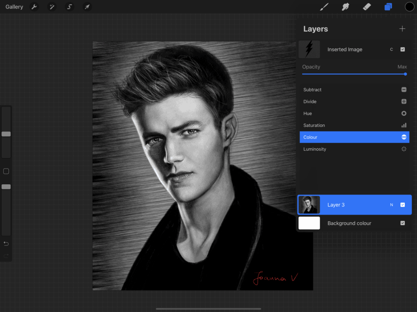Select the Smudge finger tool

coord(346,7)
